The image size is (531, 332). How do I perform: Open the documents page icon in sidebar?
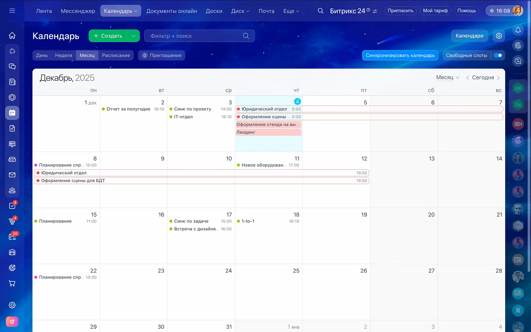12,128
